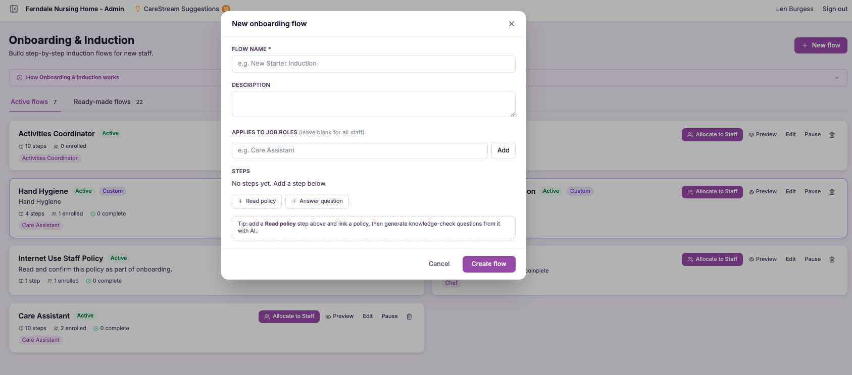The width and height of the screenshot is (852, 375).
Task: Focus the Flow name input field
Action: pos(374,64)
